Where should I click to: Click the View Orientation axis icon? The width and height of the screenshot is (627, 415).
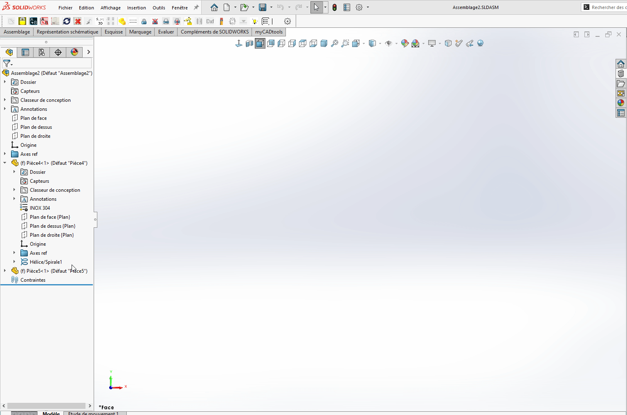click(239, 43)
